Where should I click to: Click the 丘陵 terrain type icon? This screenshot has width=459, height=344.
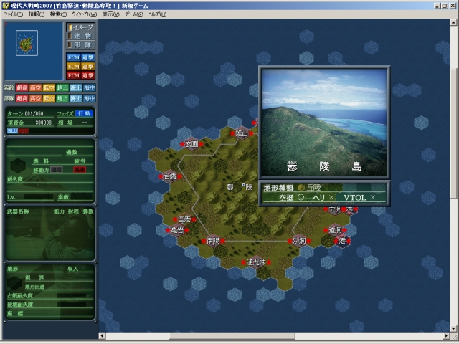point(301,188)
